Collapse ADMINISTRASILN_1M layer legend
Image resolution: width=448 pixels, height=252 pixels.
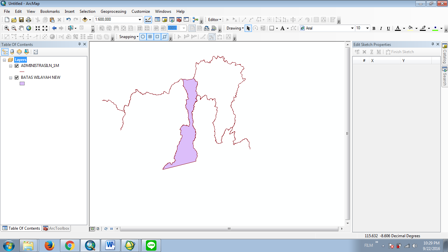pyautogui.click(x=11, y=66)
